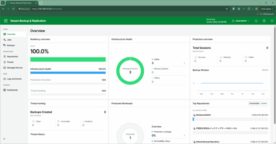Click the Default Backup Repository icon
This screenshot has width=276, height=144.
tap(194, 142)
